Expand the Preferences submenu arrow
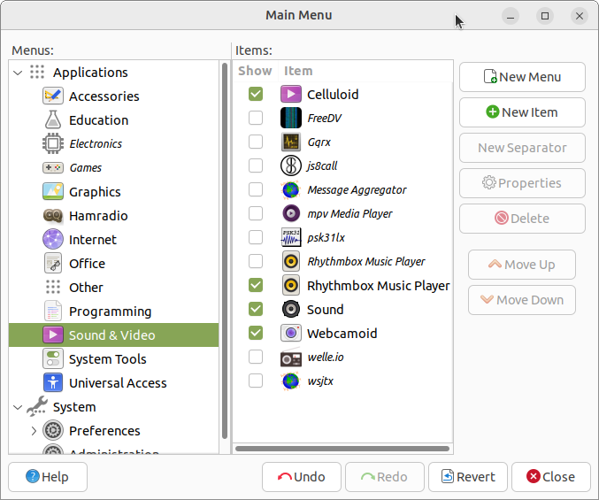 click(x=34, y=431)
